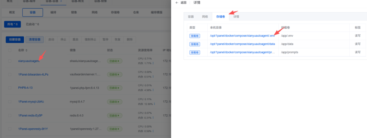367x138 pixels.
Task: Open 已启动 status dropdown for 1Panel-openresty-9t1Y
Action: (115, 129)
